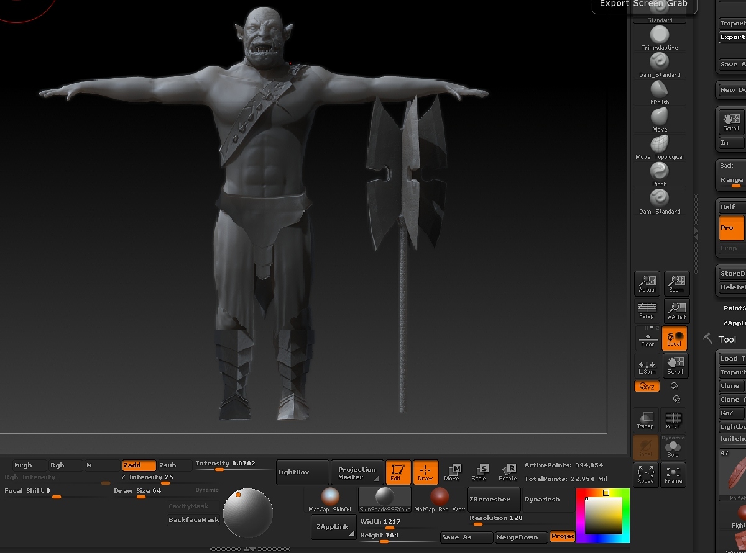Viewport: 746px width, 553px height.
Task: Open the Projection Master dropdown
Action: 357,473
